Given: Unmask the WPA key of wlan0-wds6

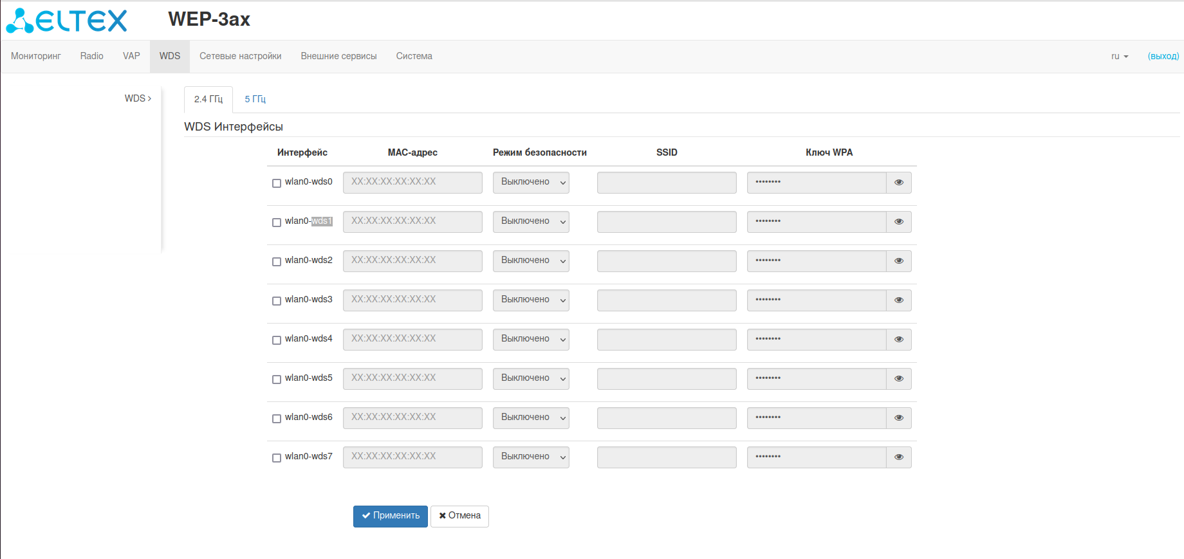Looking at the screenshot, I should [899, 418].
